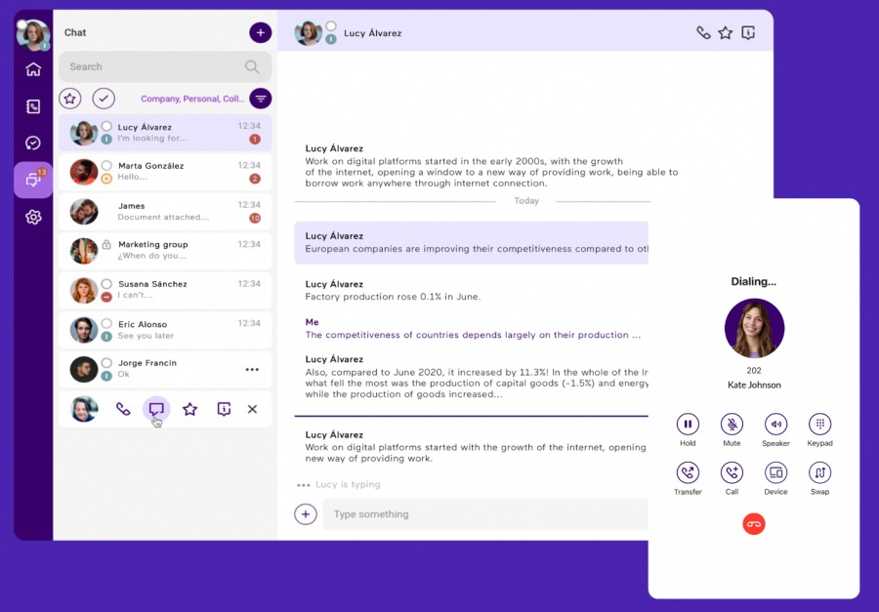
Task: Click Kate Johnson's photo in the call panel
Action: point(754,328)
